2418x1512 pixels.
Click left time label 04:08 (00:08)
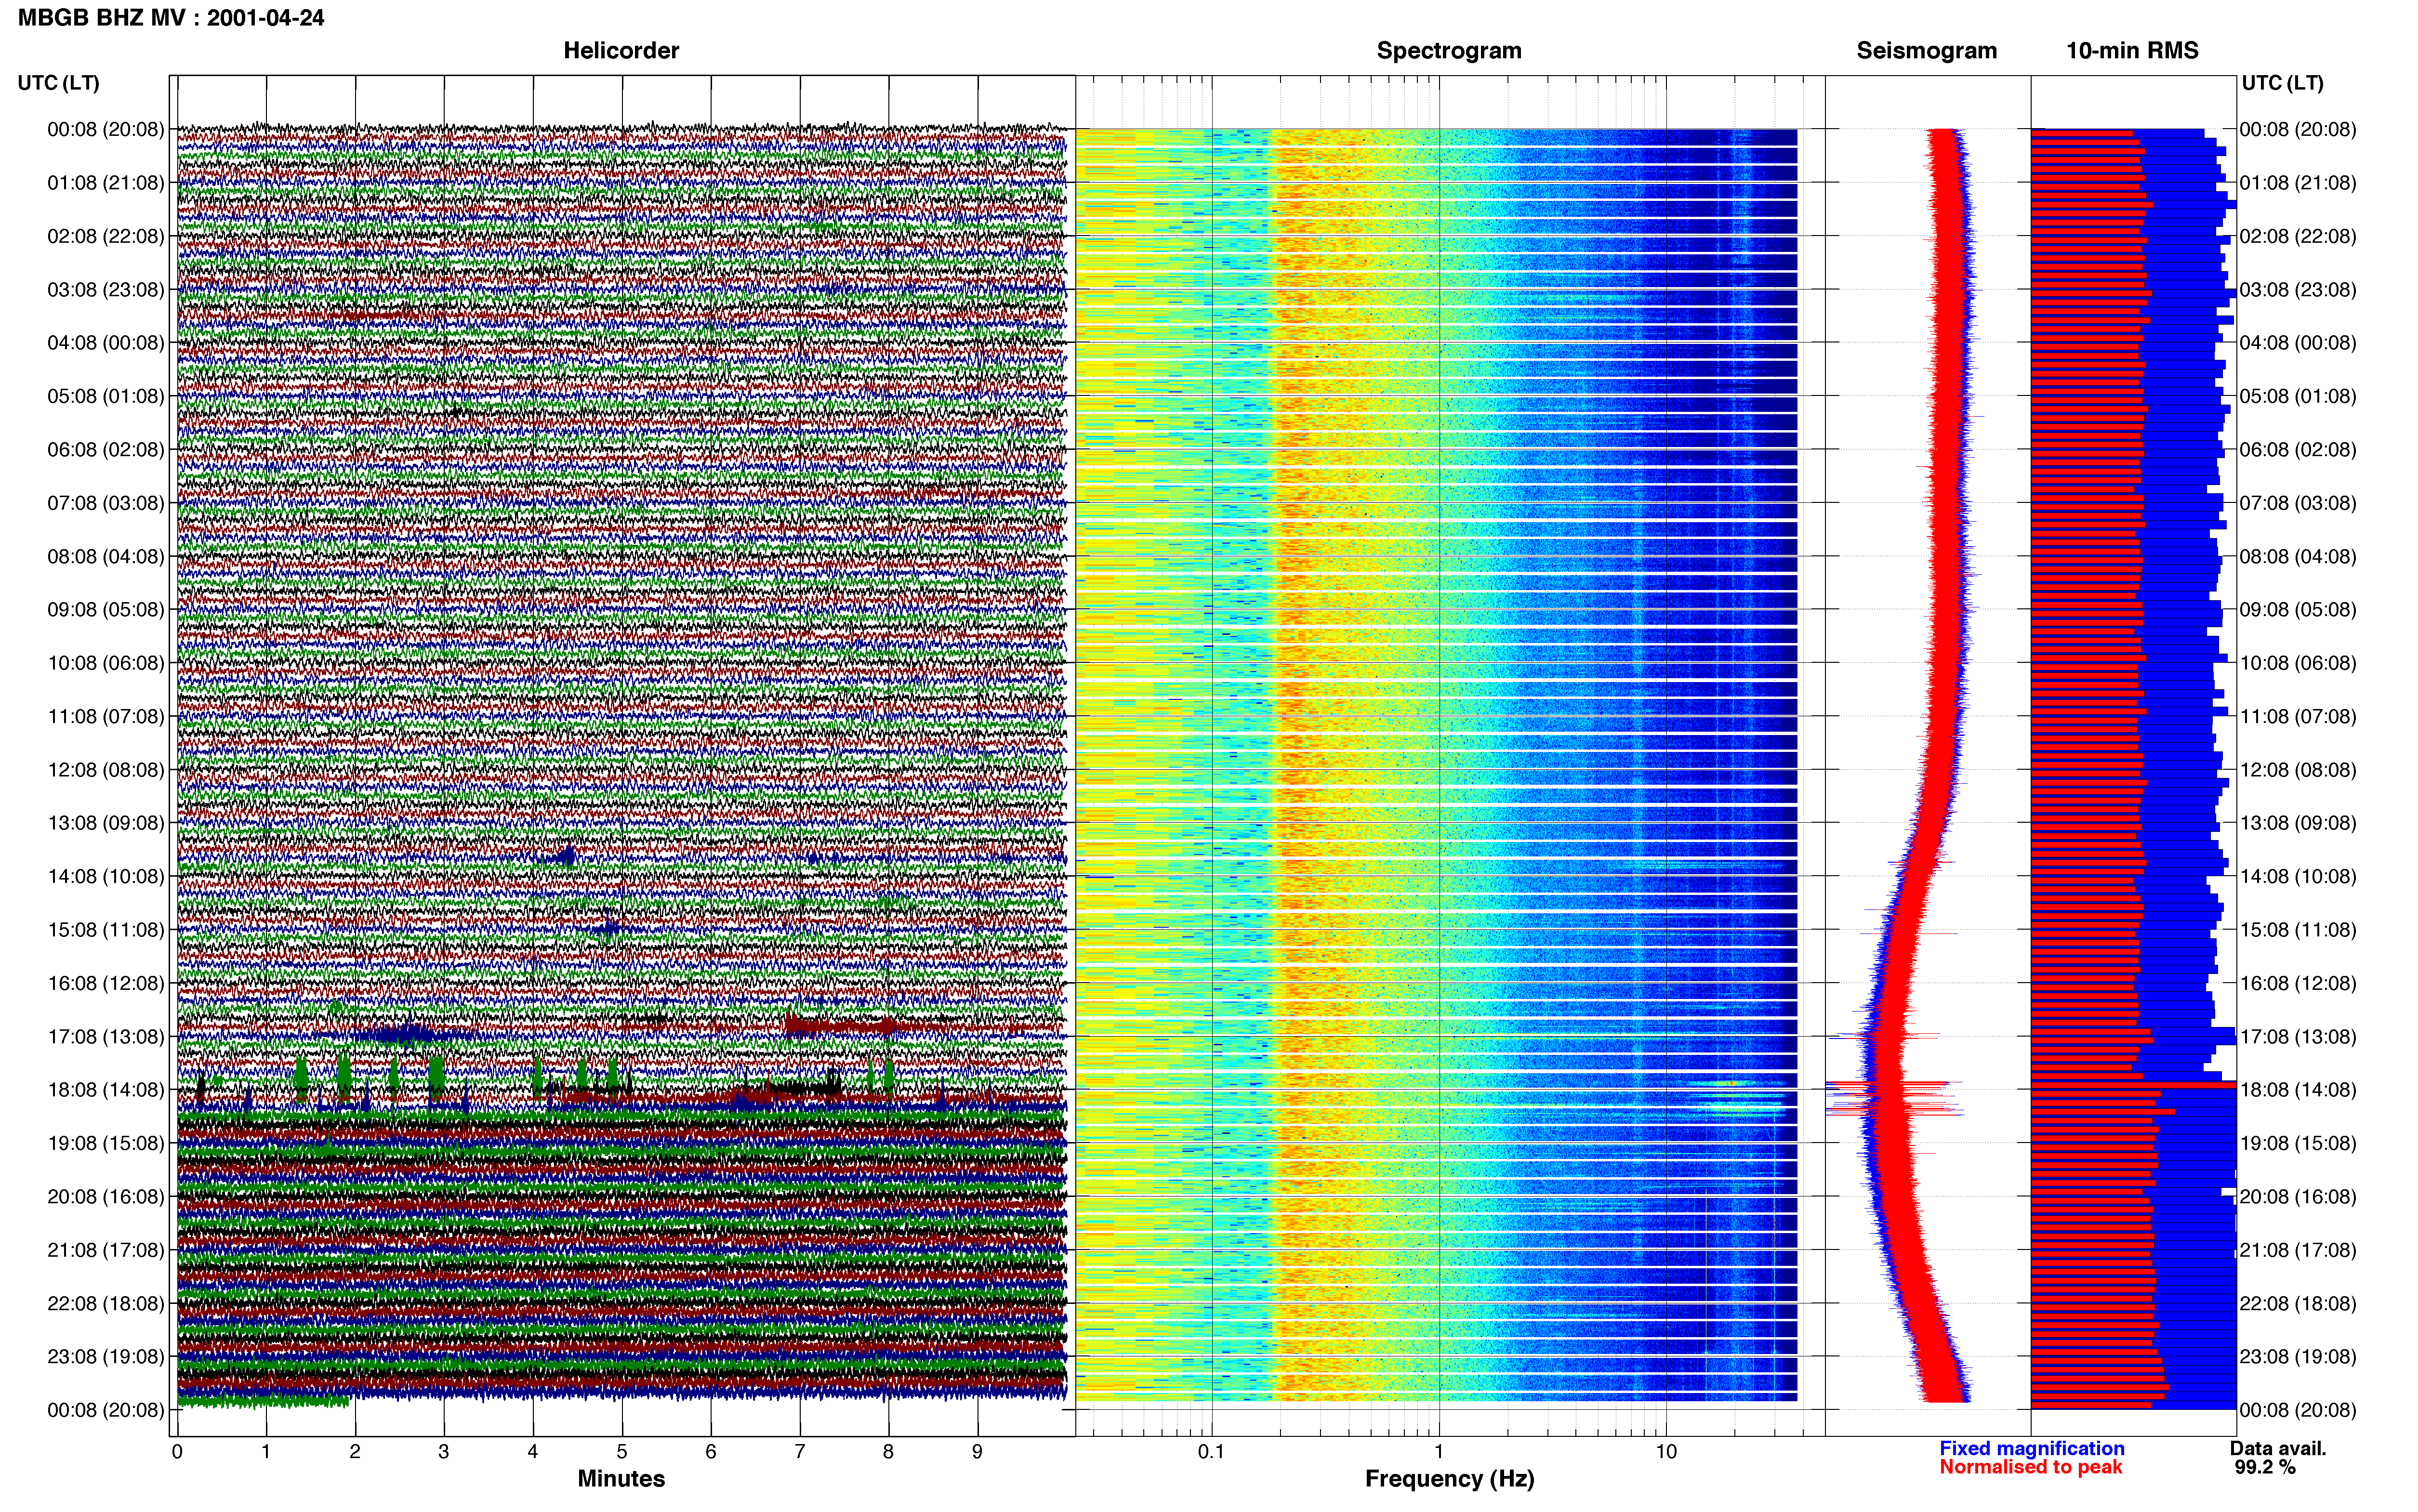(x=105, y=343)
